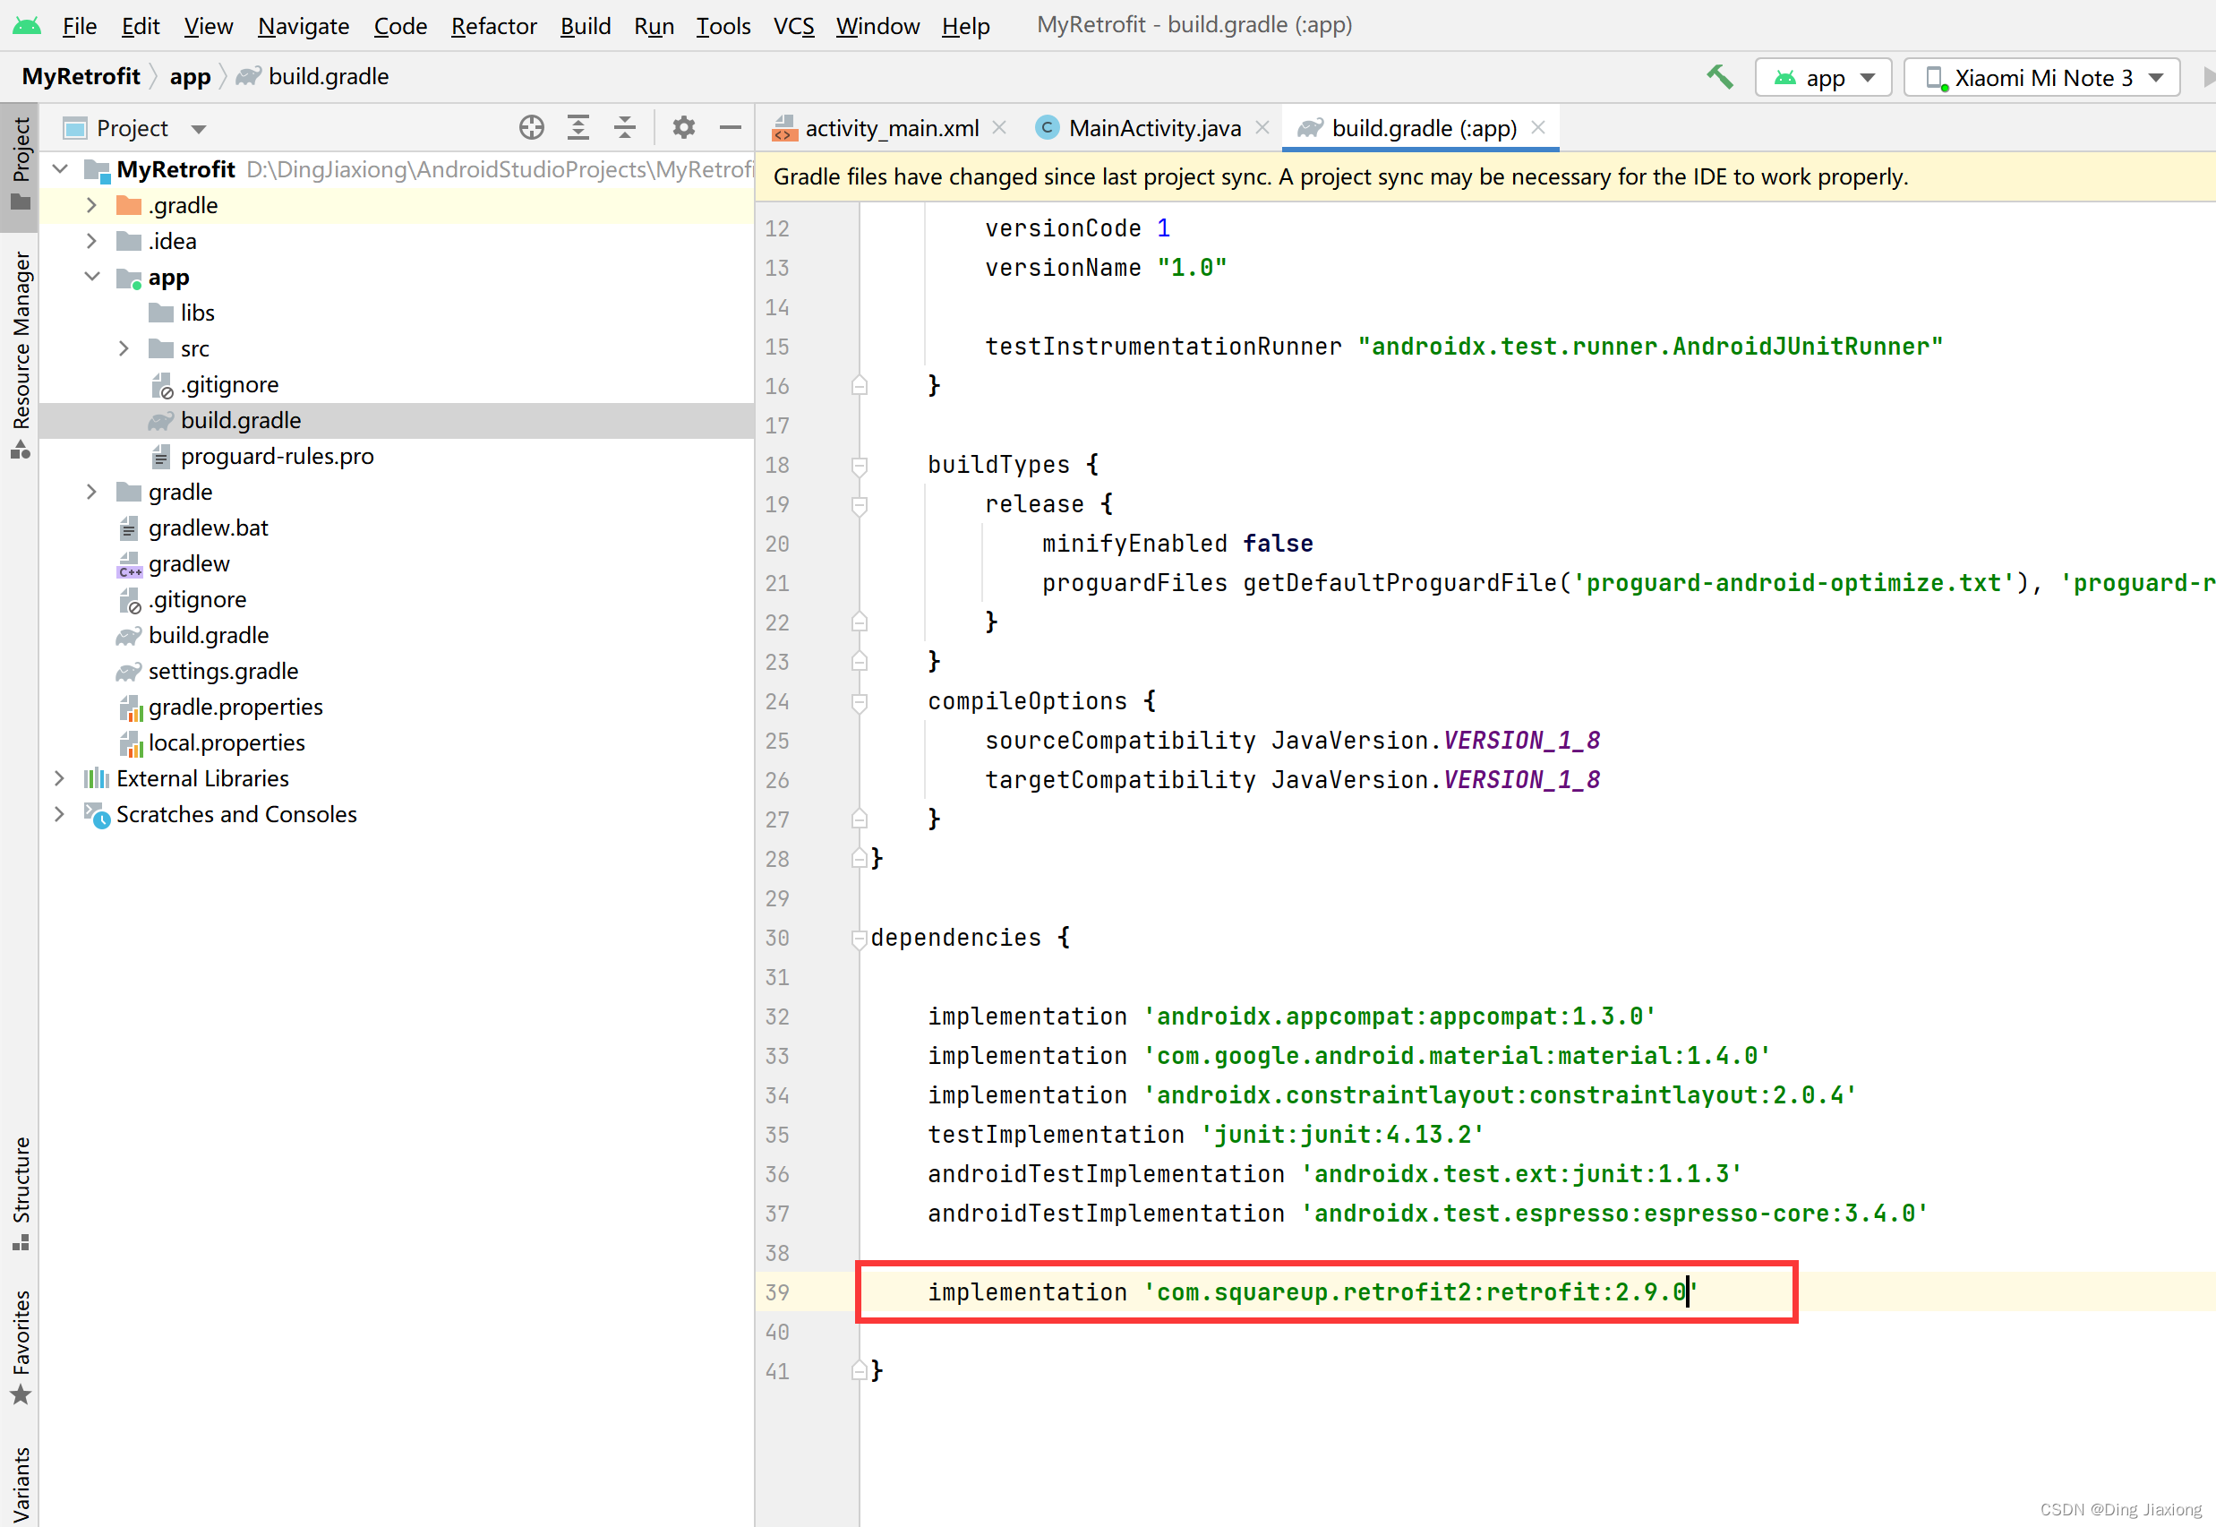Click the retrofit implementation line in editor
Viewport: 2216px width, 1527px height.
[x=1313, y=1292]
